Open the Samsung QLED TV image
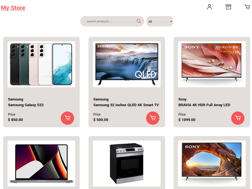The width and height of the screenshot is (252, 189). point(127,64)
